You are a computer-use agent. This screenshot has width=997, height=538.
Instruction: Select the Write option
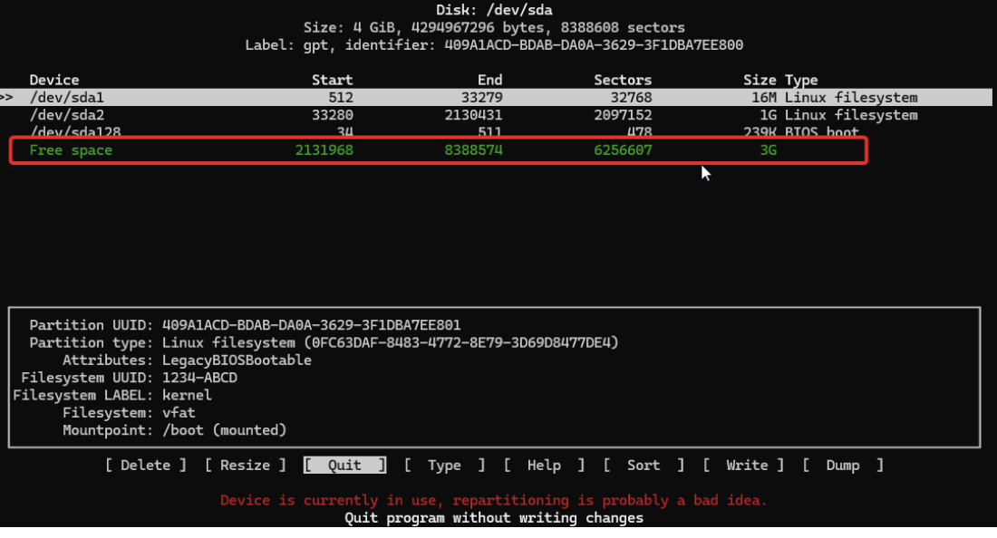pyautogui.click(x=747, y=465)
